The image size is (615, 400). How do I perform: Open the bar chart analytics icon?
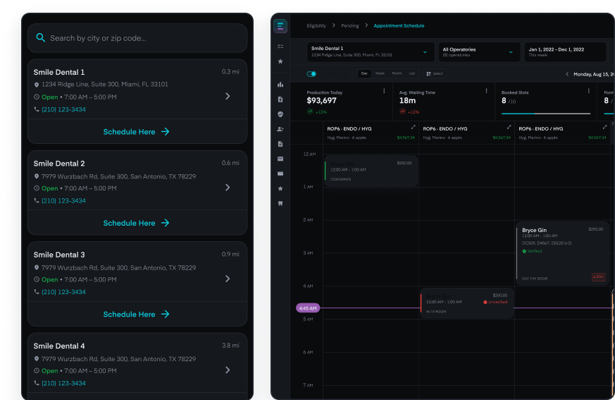[280, 85]
